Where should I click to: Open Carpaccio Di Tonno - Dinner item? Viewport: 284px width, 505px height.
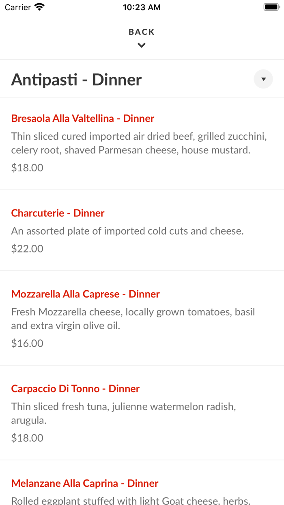point(75,388)
